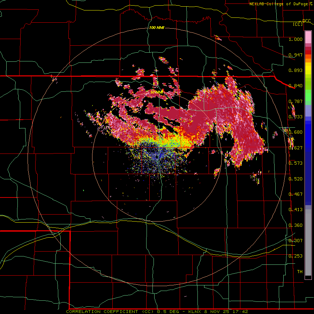This screenshot has height=314, width=314.
Task: Click the gray bottom color bar segment
Action: pyautogui.click(x=308, y=242)
